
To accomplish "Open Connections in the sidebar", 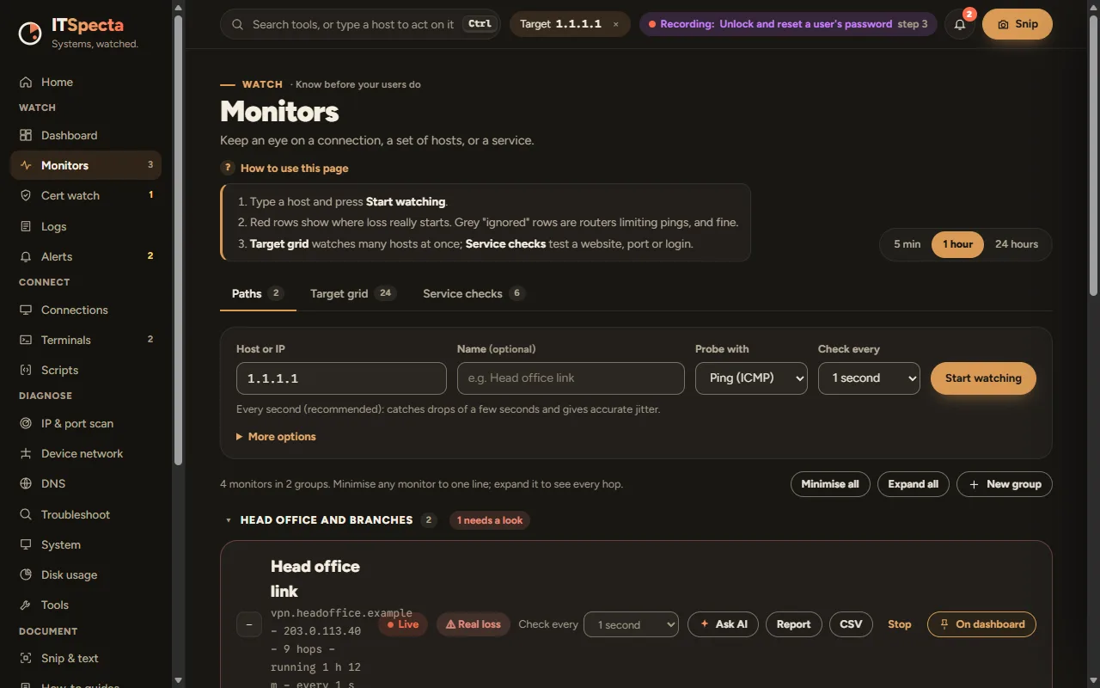I will coord(86,310).
